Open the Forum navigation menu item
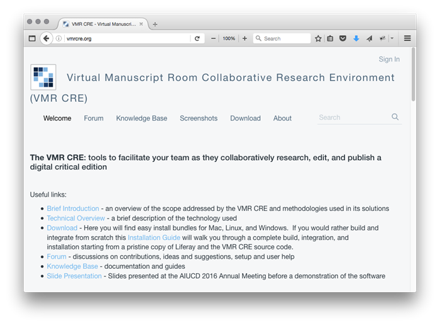 94,118
